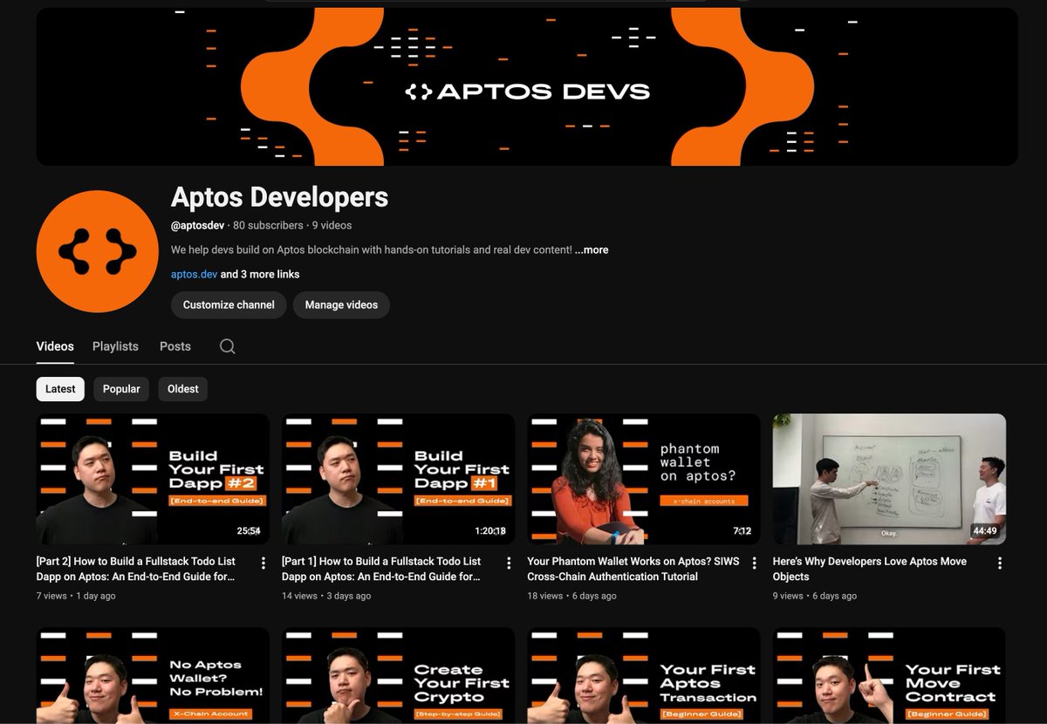This screenshot has width=1047, height=724.
Task: Click the '7 views · 1 day ago' text
Action: (x=76, y=596)
